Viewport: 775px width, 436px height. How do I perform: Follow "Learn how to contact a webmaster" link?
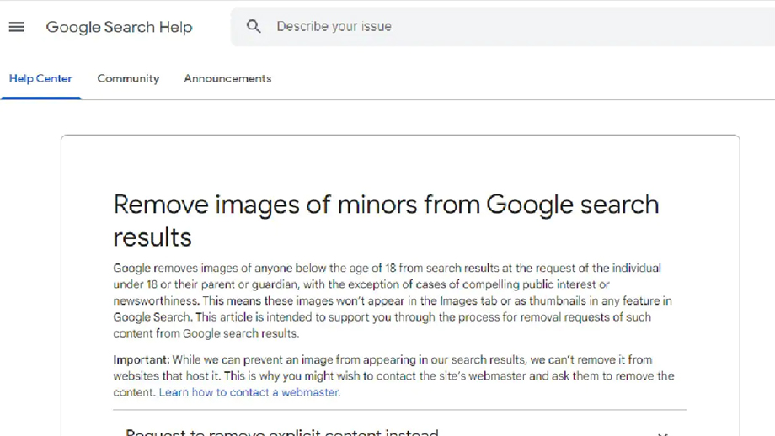[249, 392]
